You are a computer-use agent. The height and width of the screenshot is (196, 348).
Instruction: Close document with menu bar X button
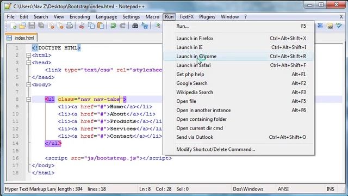(x=341, y=17)
